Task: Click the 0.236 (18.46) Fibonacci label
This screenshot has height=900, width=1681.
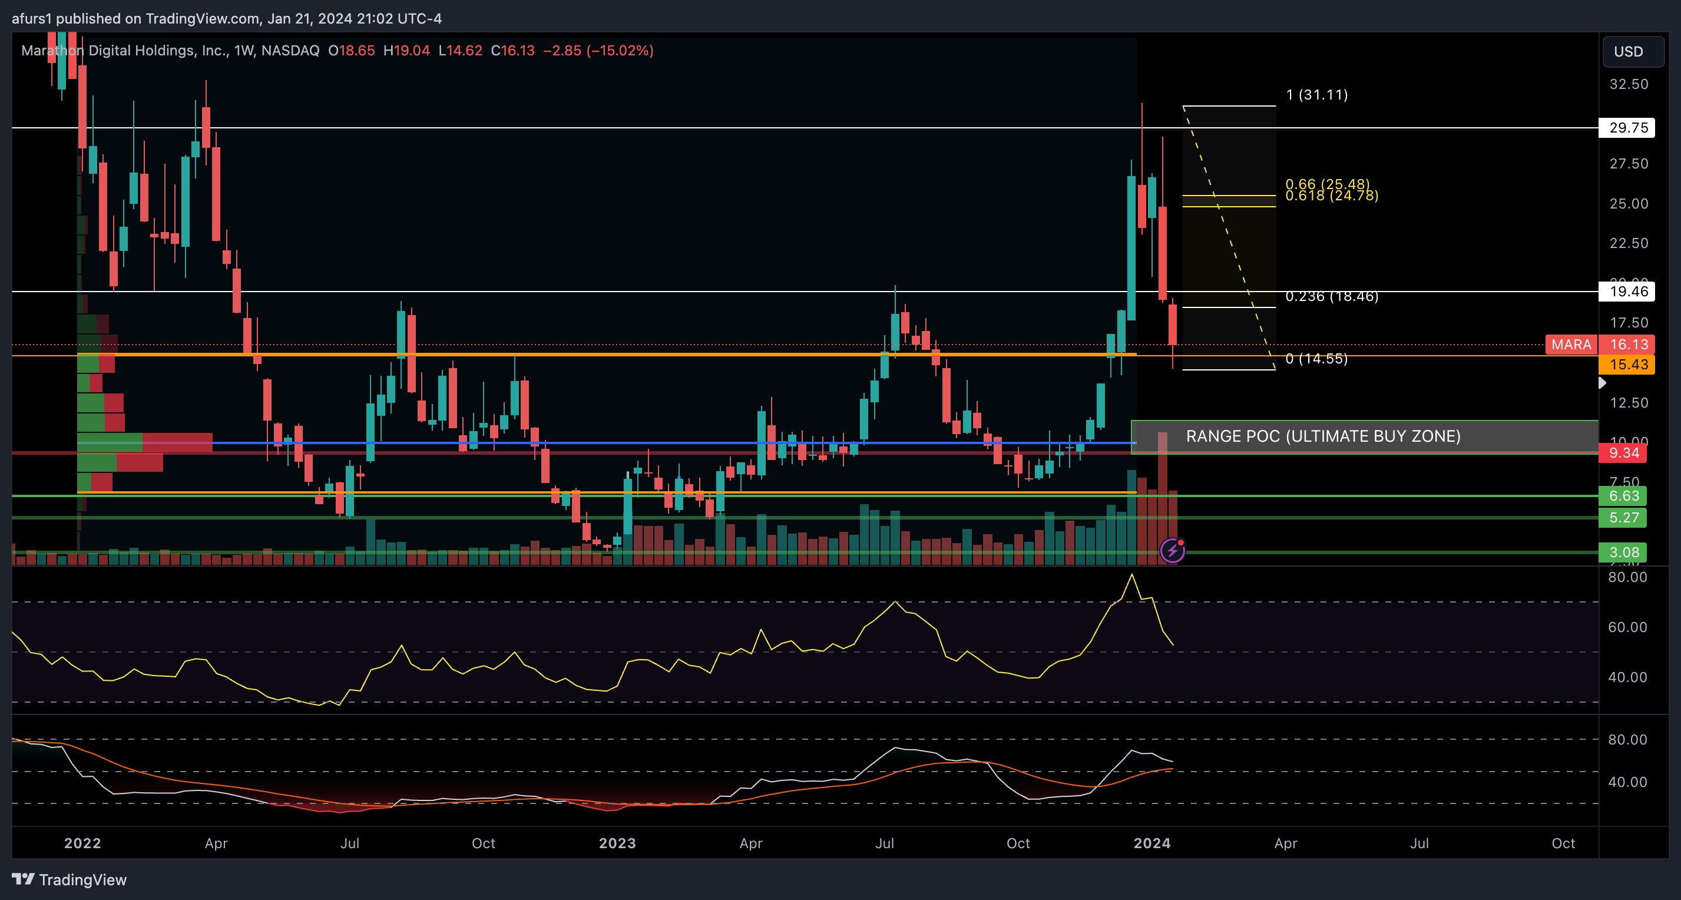Action: pyautogui.click(x=1332, y=296)
